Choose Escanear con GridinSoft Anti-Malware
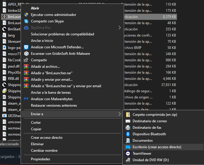This screenshot has width=204, height=165. point(60,54)
